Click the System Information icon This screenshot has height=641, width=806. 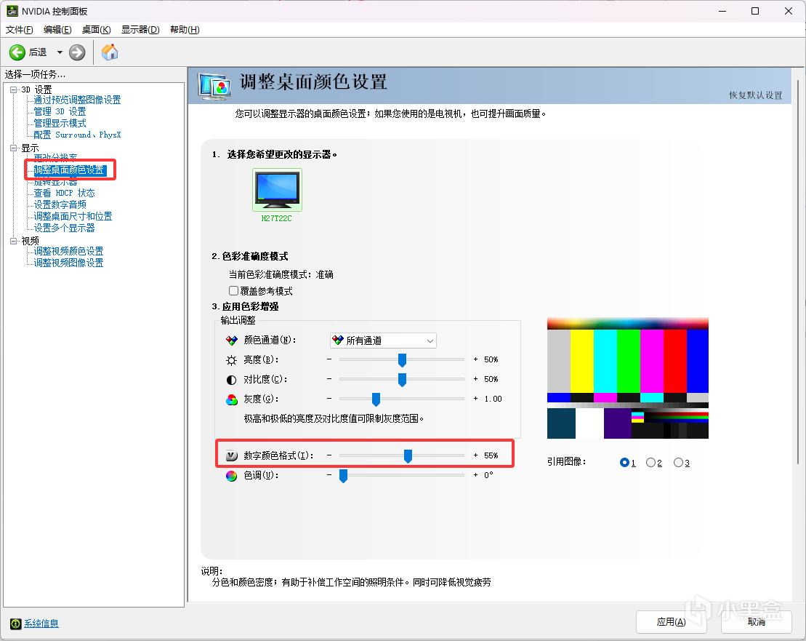[x=16, y=624]
